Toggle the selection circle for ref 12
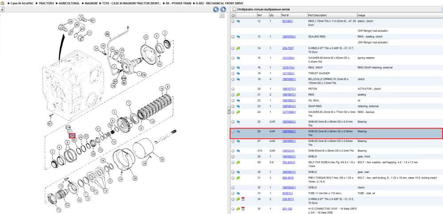The image size is (443, 214). 233,21
